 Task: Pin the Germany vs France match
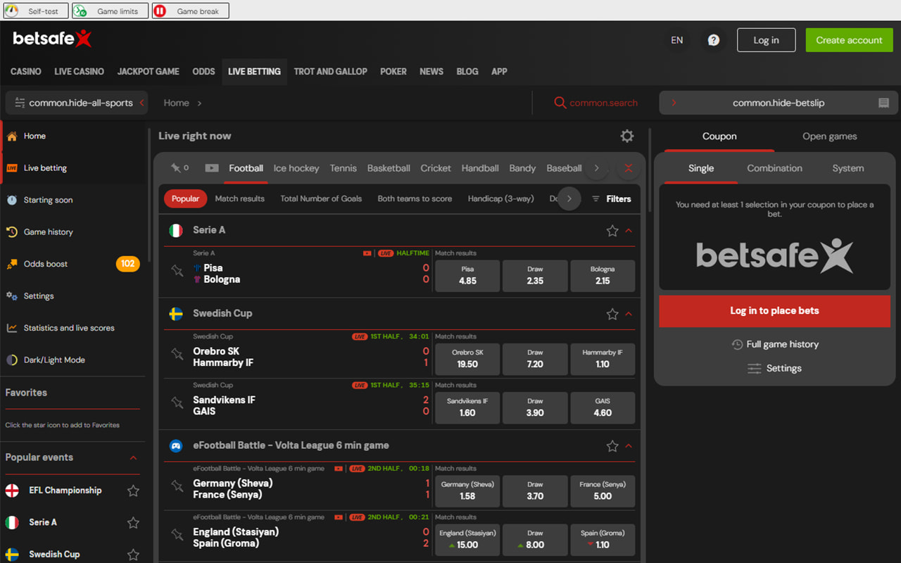click(x=177, y=486)
